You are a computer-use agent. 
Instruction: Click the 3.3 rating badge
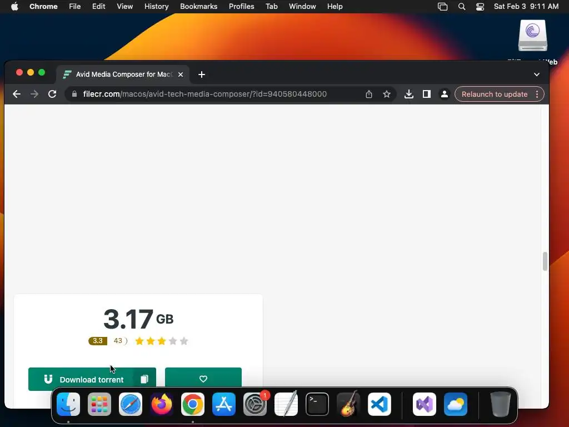[x=98, y=341]
